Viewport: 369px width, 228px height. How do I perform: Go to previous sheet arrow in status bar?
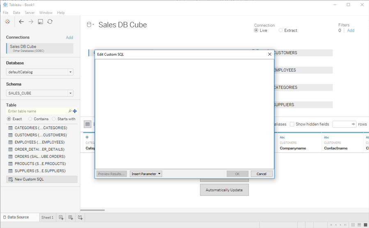click(x=336, y=225)
